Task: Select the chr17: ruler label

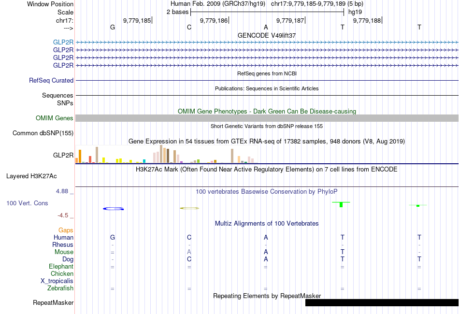Action: point(64,20)
